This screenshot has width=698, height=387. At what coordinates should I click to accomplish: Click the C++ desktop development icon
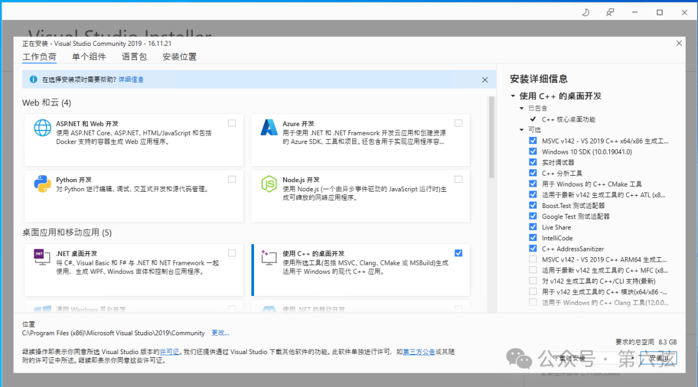tap(269, 257)
